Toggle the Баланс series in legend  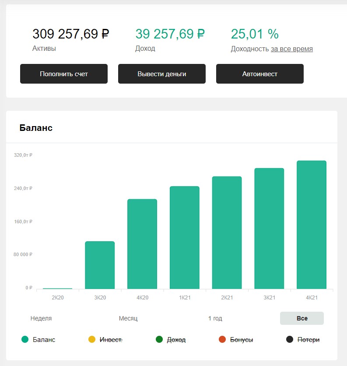(44, 339)
